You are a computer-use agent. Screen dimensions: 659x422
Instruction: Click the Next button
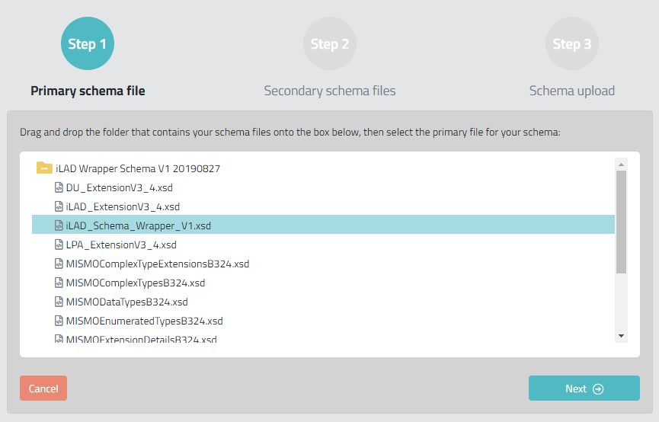tap(584, 388)
